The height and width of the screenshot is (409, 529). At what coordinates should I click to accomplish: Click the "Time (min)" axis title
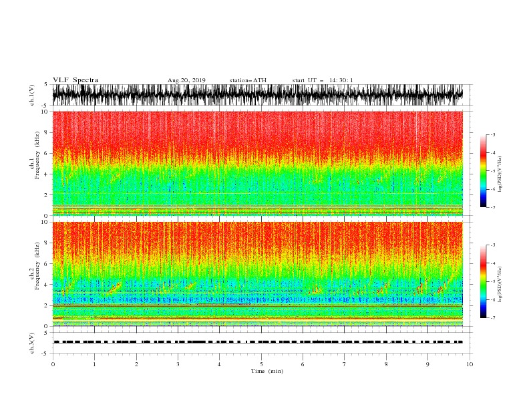pos(267,371)
